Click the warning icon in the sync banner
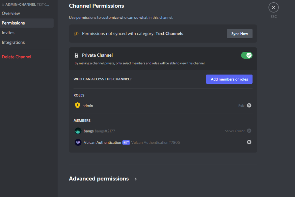 (x=76, y=34)
